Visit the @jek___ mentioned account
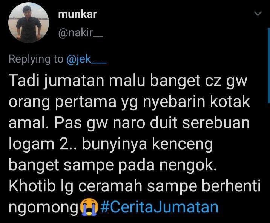 pyautogui.click(x=86, y=59)
